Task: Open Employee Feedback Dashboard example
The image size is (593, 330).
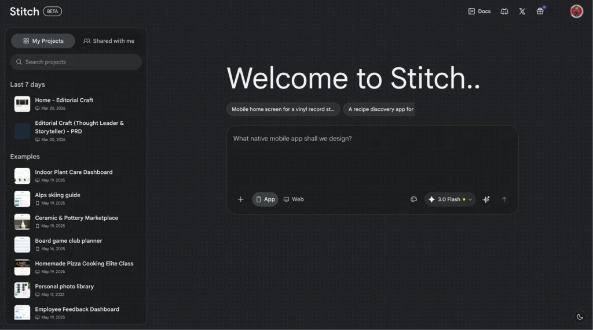Action: pyautogui.click(x=76, y=313)
